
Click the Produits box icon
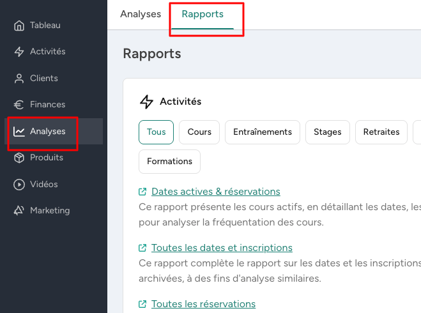tap(19, 158)
